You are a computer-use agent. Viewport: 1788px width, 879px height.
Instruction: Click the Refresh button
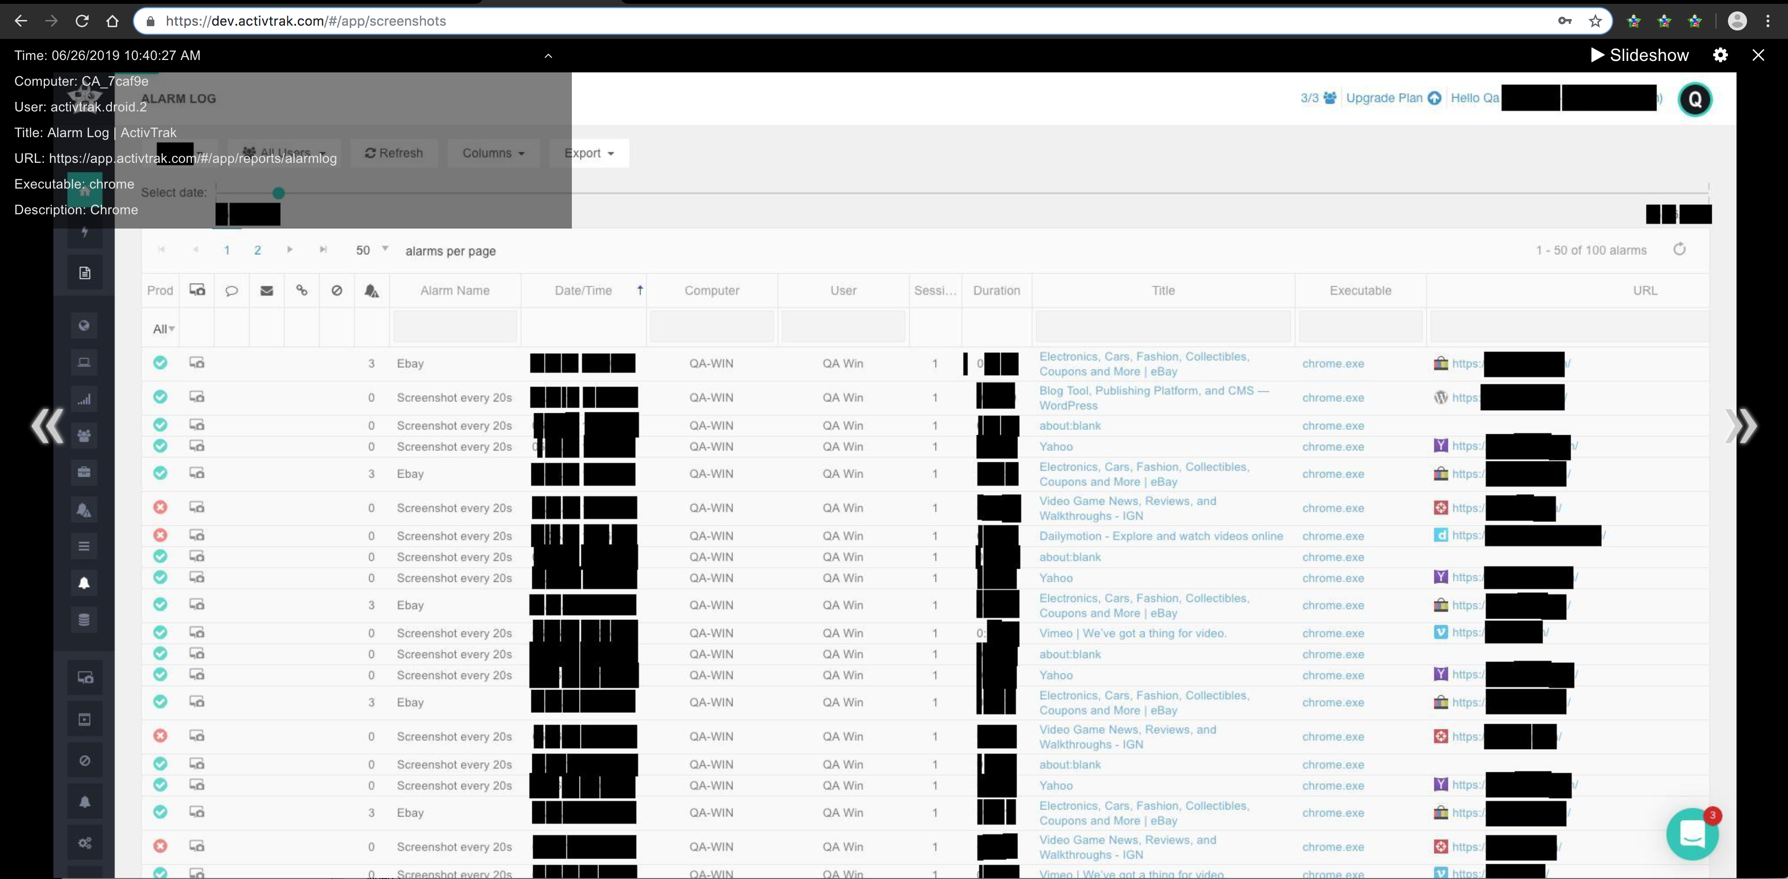coord(394,153)
